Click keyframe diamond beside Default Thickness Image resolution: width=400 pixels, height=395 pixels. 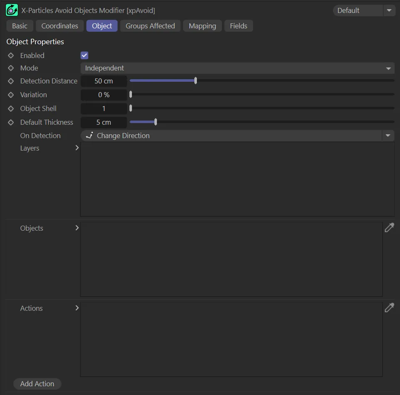coord(11,122)
